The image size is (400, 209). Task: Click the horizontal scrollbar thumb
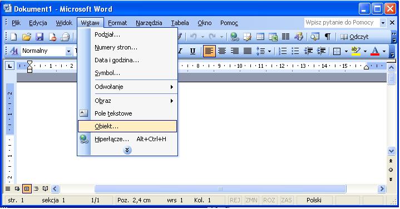(x=220, y=189)
